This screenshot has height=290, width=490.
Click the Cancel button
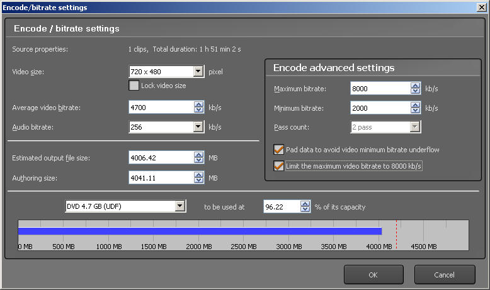click(444, 274)
